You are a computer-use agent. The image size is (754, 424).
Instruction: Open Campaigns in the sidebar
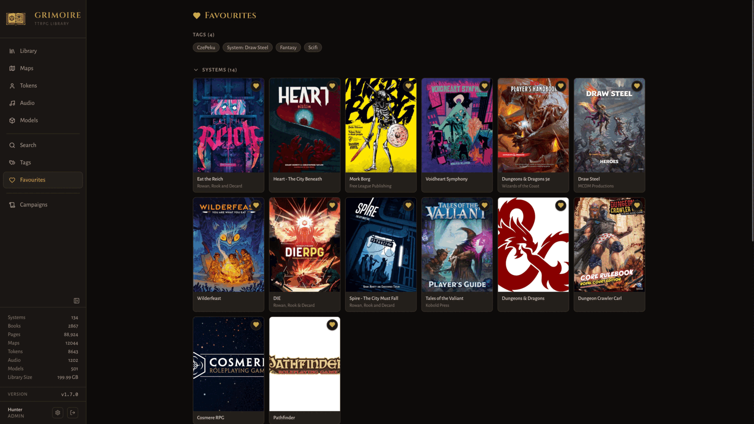43,204
